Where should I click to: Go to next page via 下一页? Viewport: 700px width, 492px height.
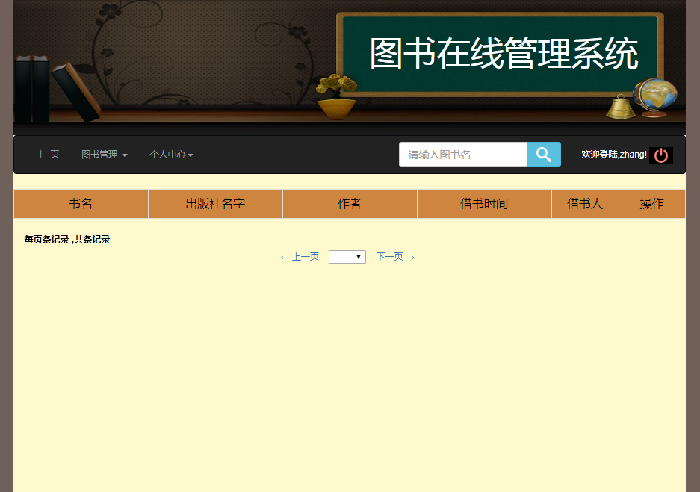(x=395, y=257)
